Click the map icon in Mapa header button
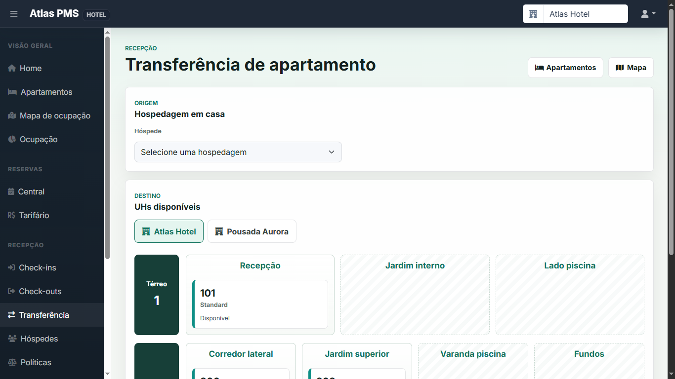The width and height of the screenshot is (675, 379). 620,68
